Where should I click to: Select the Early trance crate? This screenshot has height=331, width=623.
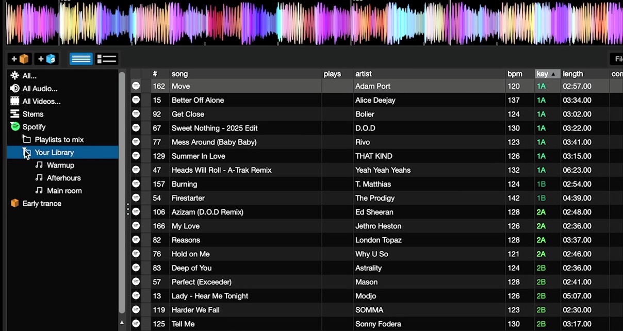(42, 204)
